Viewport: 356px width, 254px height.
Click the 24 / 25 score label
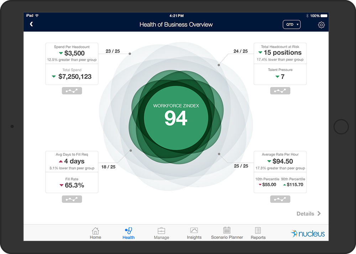(x=241, y=51)
